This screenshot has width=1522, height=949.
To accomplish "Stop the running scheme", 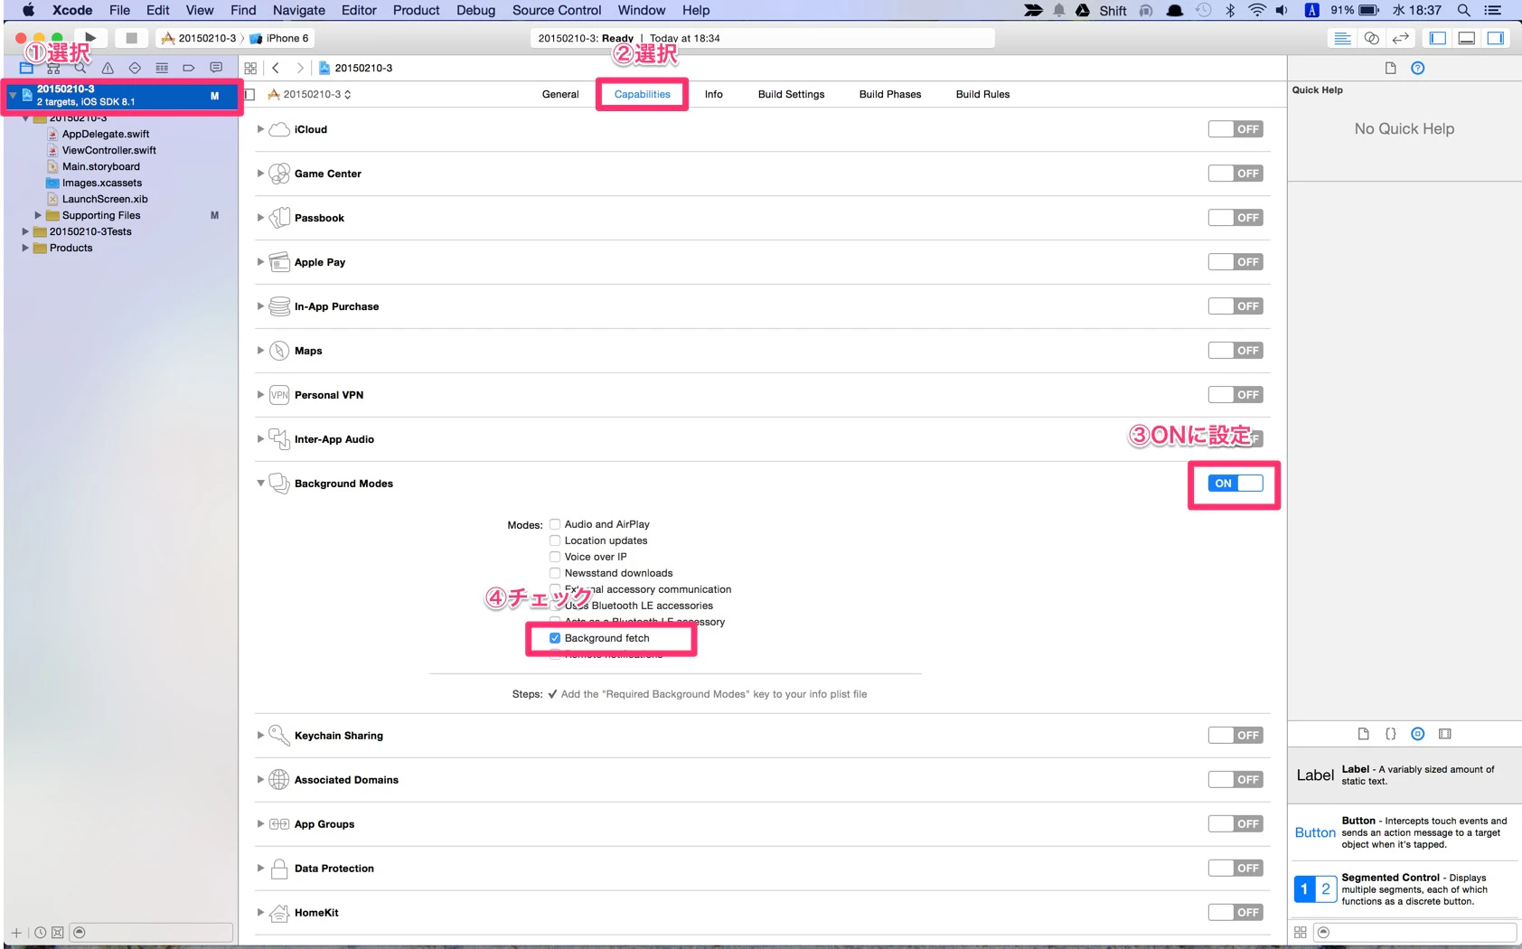I will coord(131,38).
